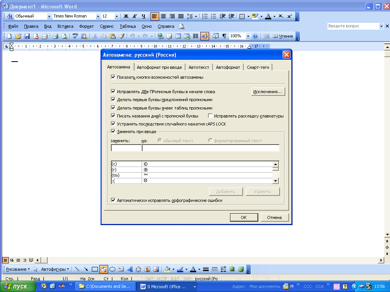The width and height of the screenshot is (390, 292).
Task: Open the font name dropdown
Action: point(98,16)
